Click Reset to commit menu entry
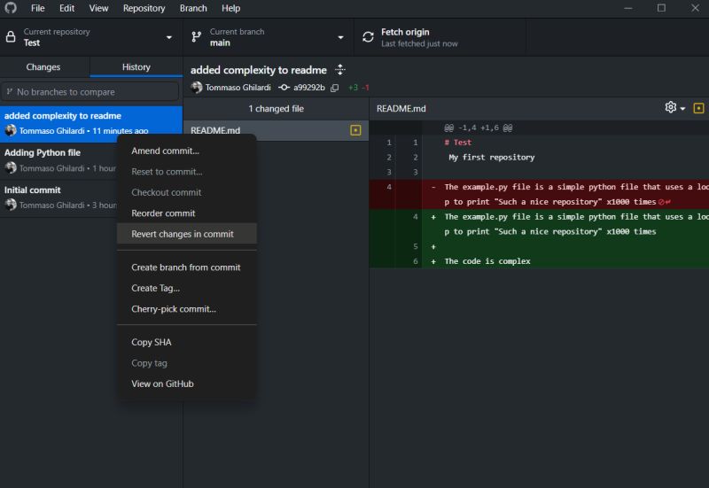This screenshot has height=488, width=709. click(187, 172)
